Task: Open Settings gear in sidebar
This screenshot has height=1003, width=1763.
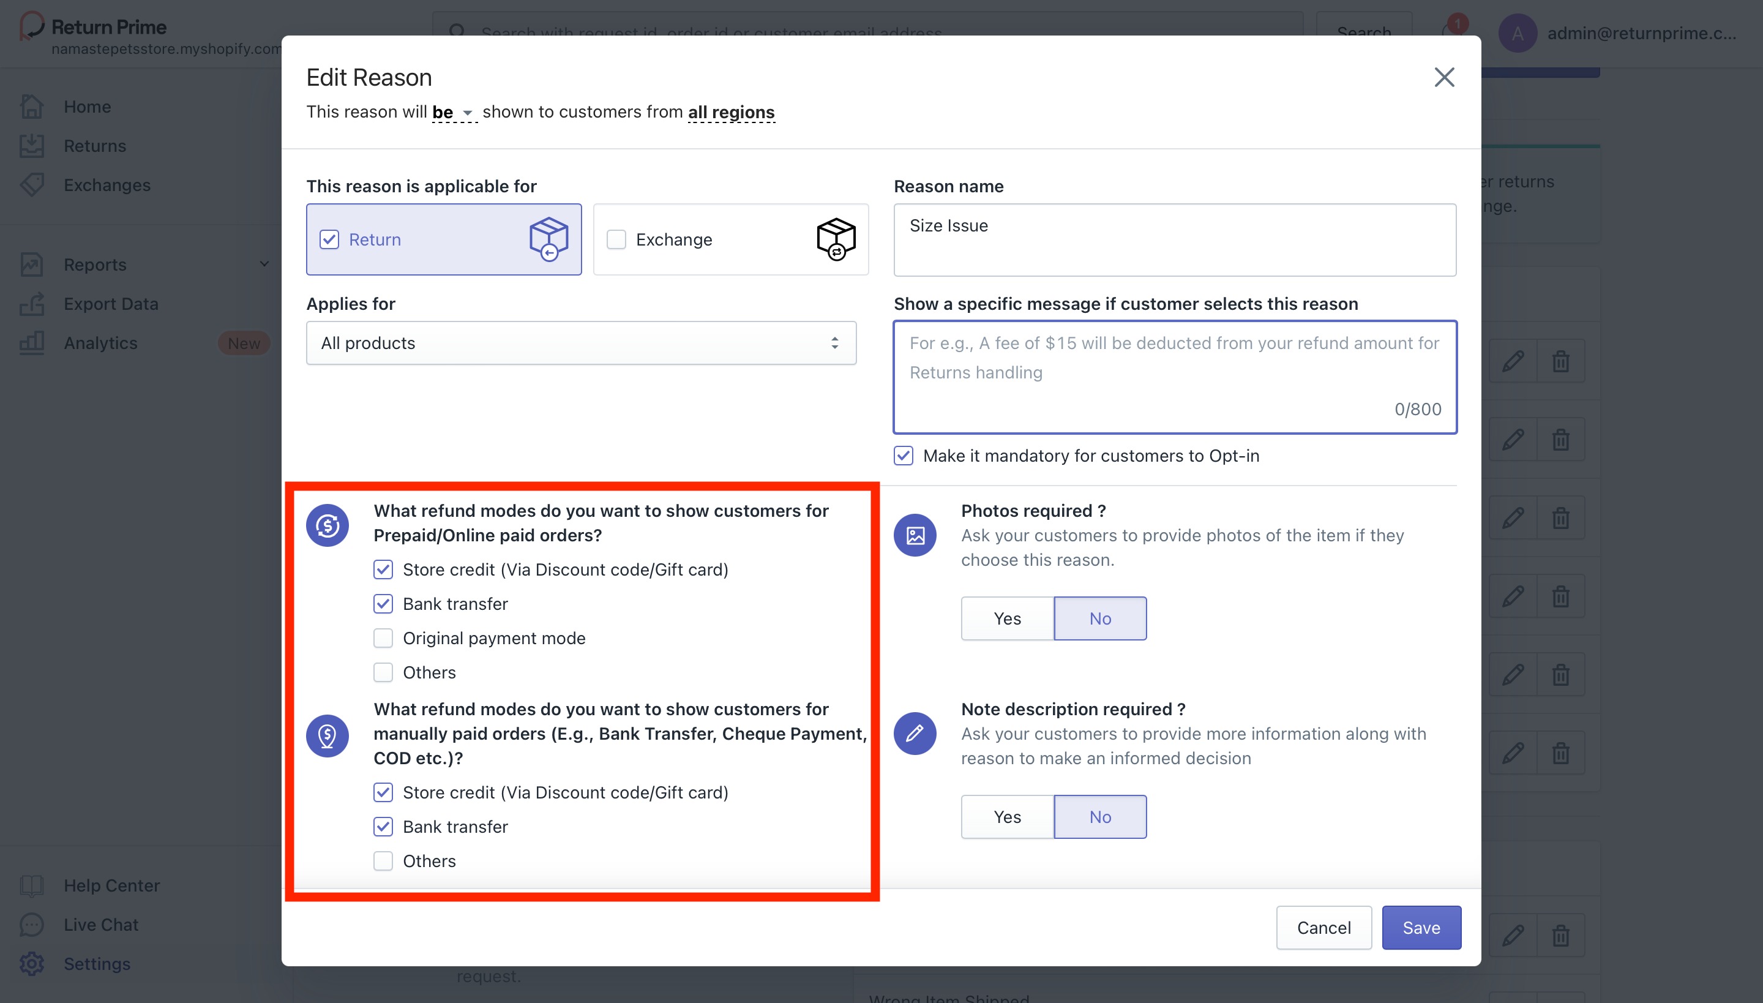Action: 32,964
